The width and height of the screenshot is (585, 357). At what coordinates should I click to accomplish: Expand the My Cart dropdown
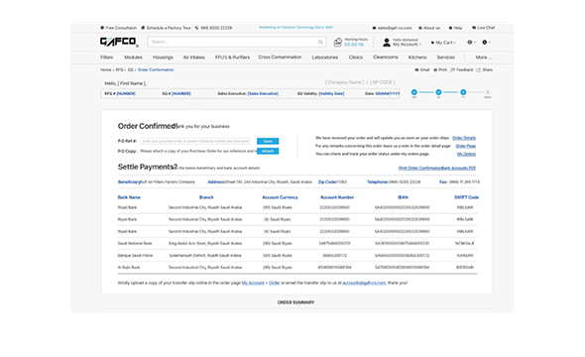pyautogui.click(x=443, y=43)
